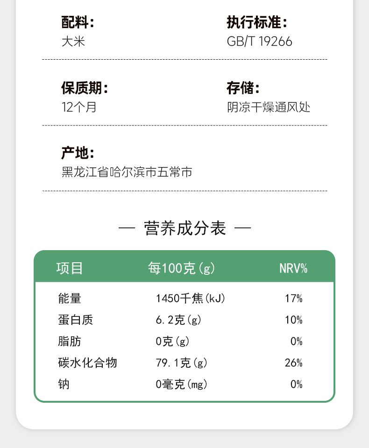Click the 执行标准 heading
Image resolution: width=369 pixels, height=448 pixels.
[x=257, y=22]
